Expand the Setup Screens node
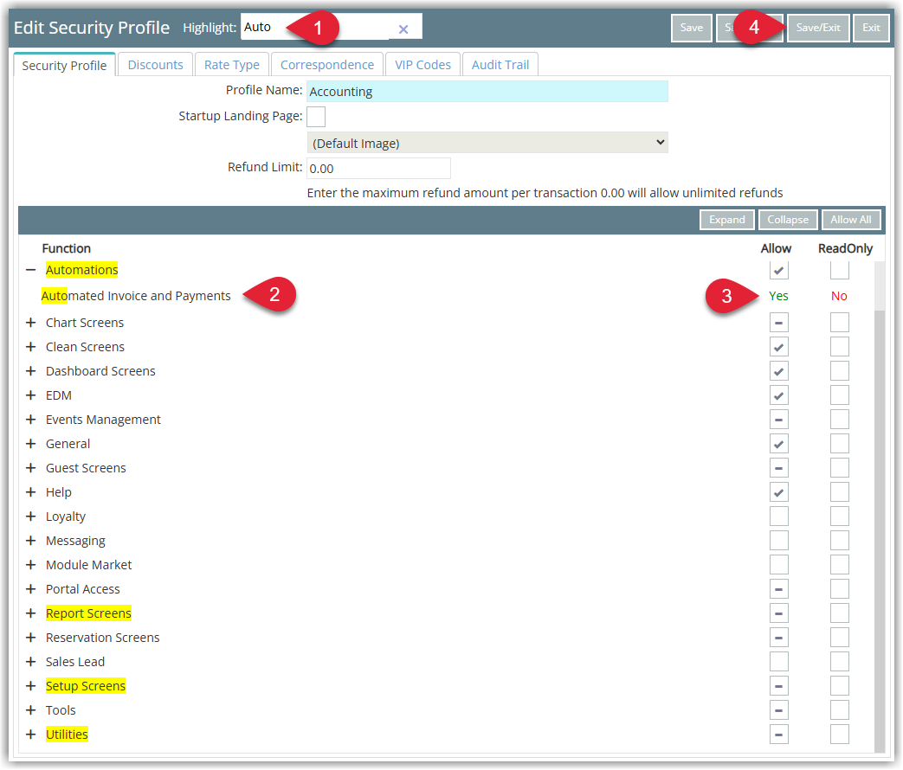Image resolution: width=903 pixels, height=770 pixels. coord(31,686)
